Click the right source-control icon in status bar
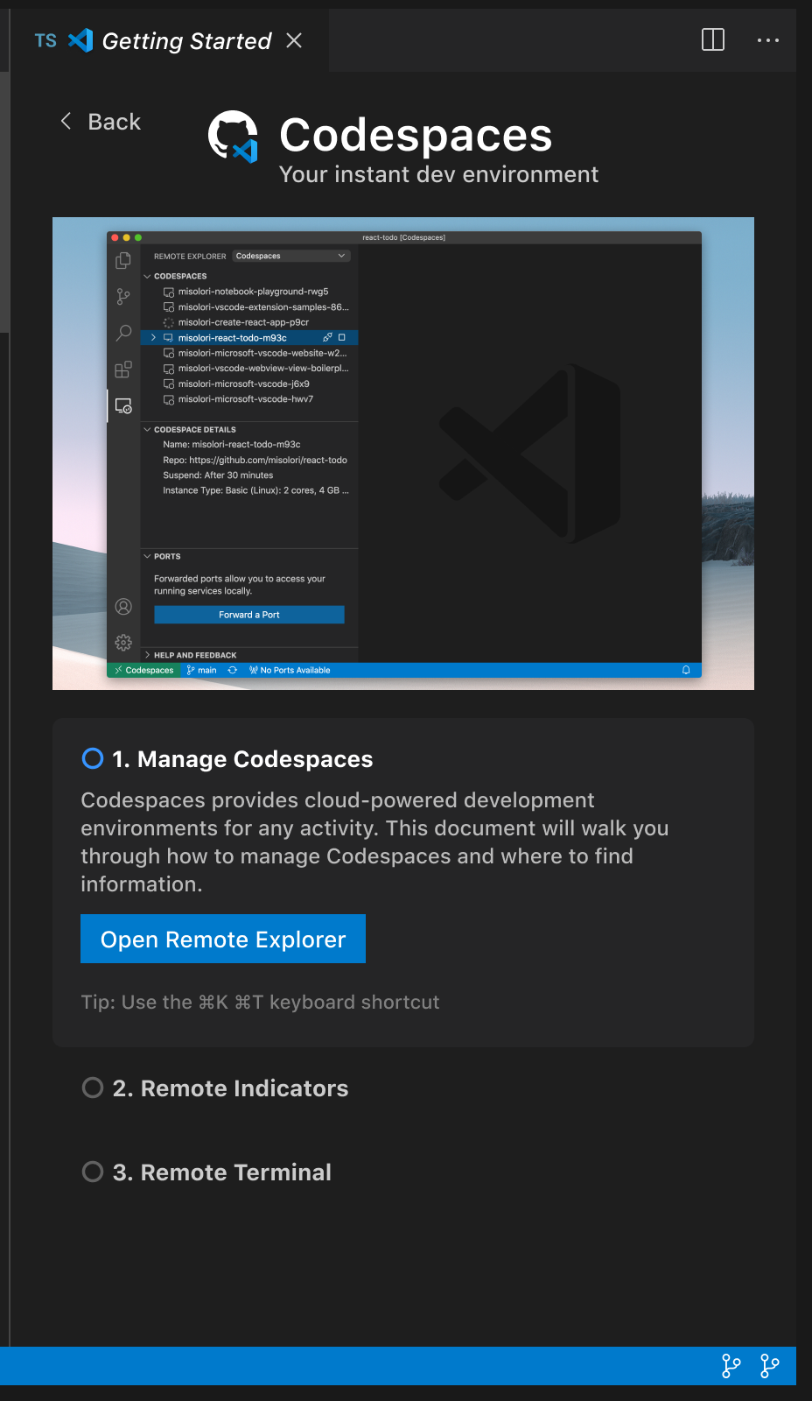Screen dimensions: 812x1401 tap(769, 1366)
